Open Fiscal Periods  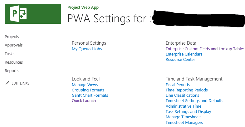coord(178,85)
